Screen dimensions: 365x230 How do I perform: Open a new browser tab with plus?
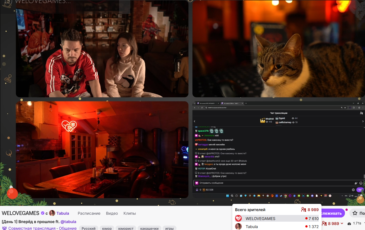[x=246, y=103]
